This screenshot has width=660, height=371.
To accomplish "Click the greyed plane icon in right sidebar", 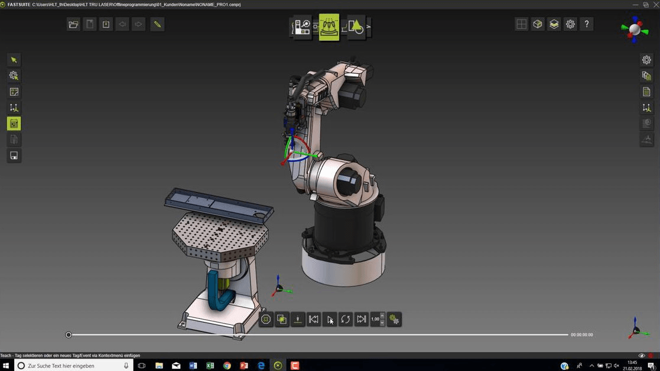I will tap(646, 139).
